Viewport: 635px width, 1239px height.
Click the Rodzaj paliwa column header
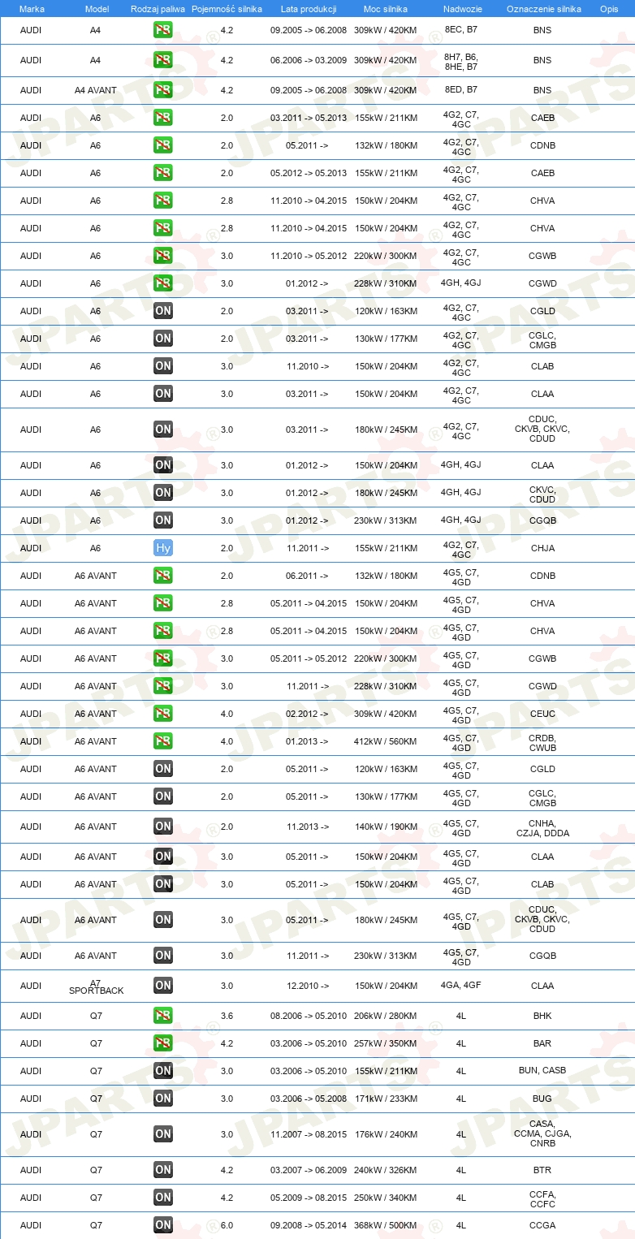158,8
